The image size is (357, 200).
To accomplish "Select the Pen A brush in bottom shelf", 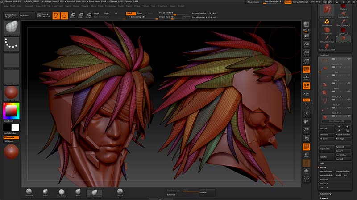I will [x=120, y=192].
